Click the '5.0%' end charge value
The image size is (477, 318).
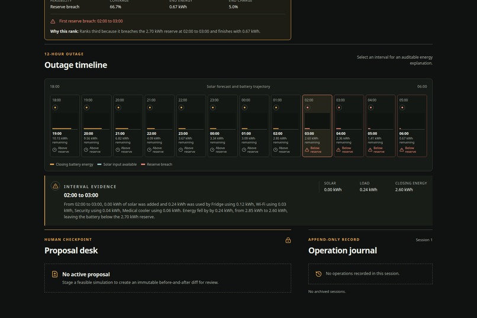233,7
